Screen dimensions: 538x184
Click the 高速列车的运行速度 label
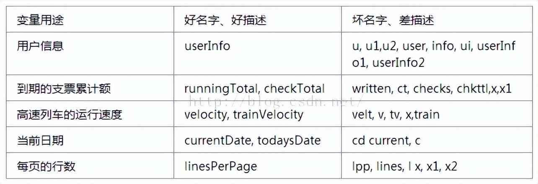pyautogui.click(x=70, y=114)
